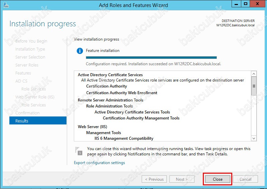This screenshot has width=267, height=189.
Task: Select AD CS step
Action: coord(21,81)
